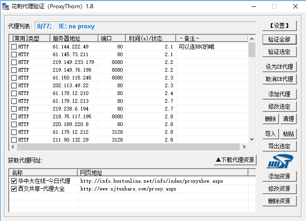
Task: Click 设为IE代理 button
Action: coord(279,67)
